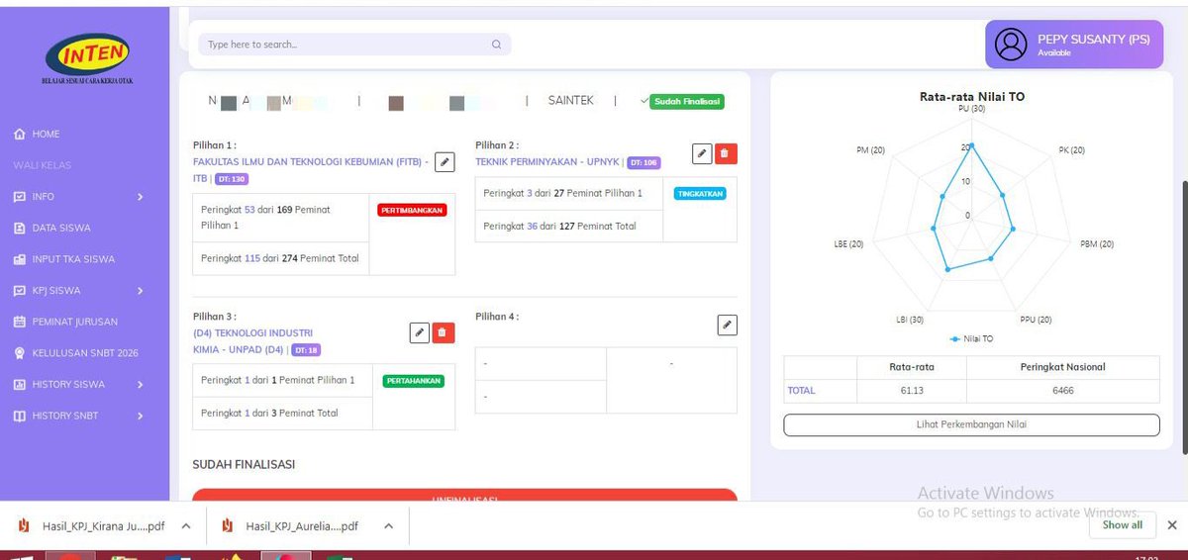Screen dimensions: 1188x560
Task: Open options arrow for Hasil_KPJ_Kirana download
Action: tap(185, 526)
